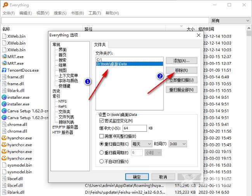This screenshot has width=252, height=196.
Task: Select 常规 in options tree
Action: [x=56, y=45]
